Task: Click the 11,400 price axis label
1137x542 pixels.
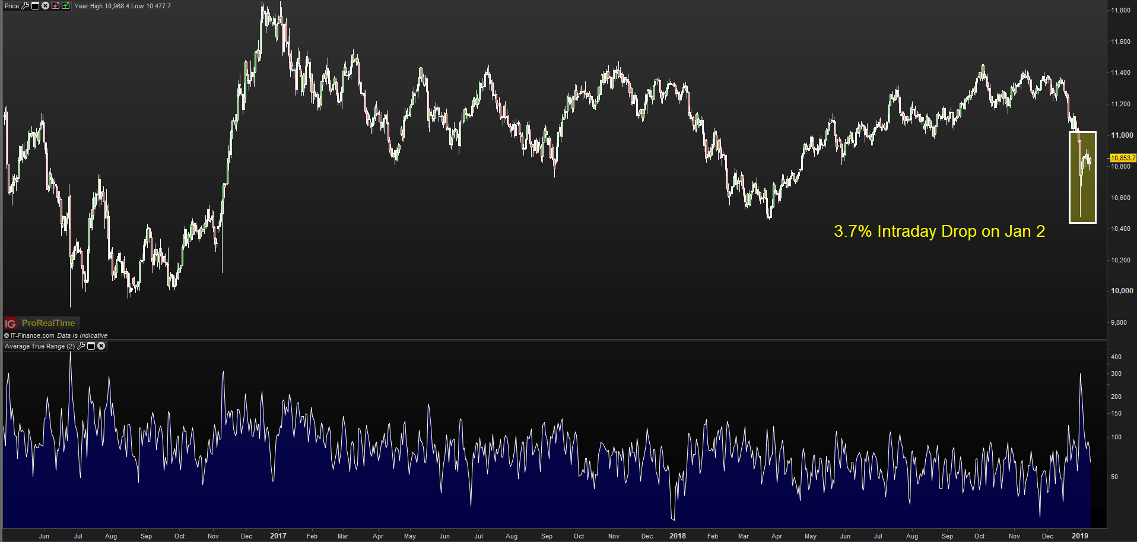Action: 1120,72
